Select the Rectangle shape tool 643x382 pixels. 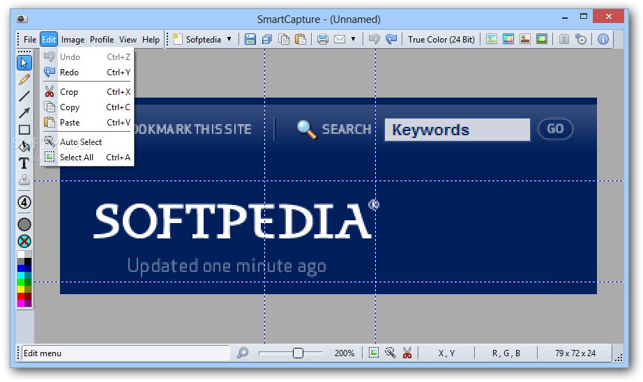pyautogui.click(x=24, y=130)
